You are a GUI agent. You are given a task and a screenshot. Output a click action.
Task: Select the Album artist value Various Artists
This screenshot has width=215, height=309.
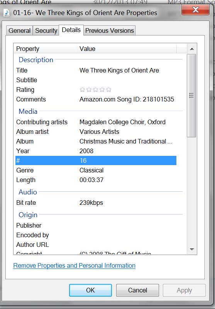(99, 132)
